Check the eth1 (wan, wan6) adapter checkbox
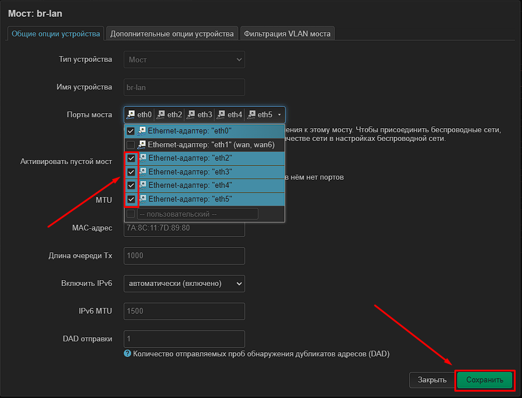 tap(131, 145)
